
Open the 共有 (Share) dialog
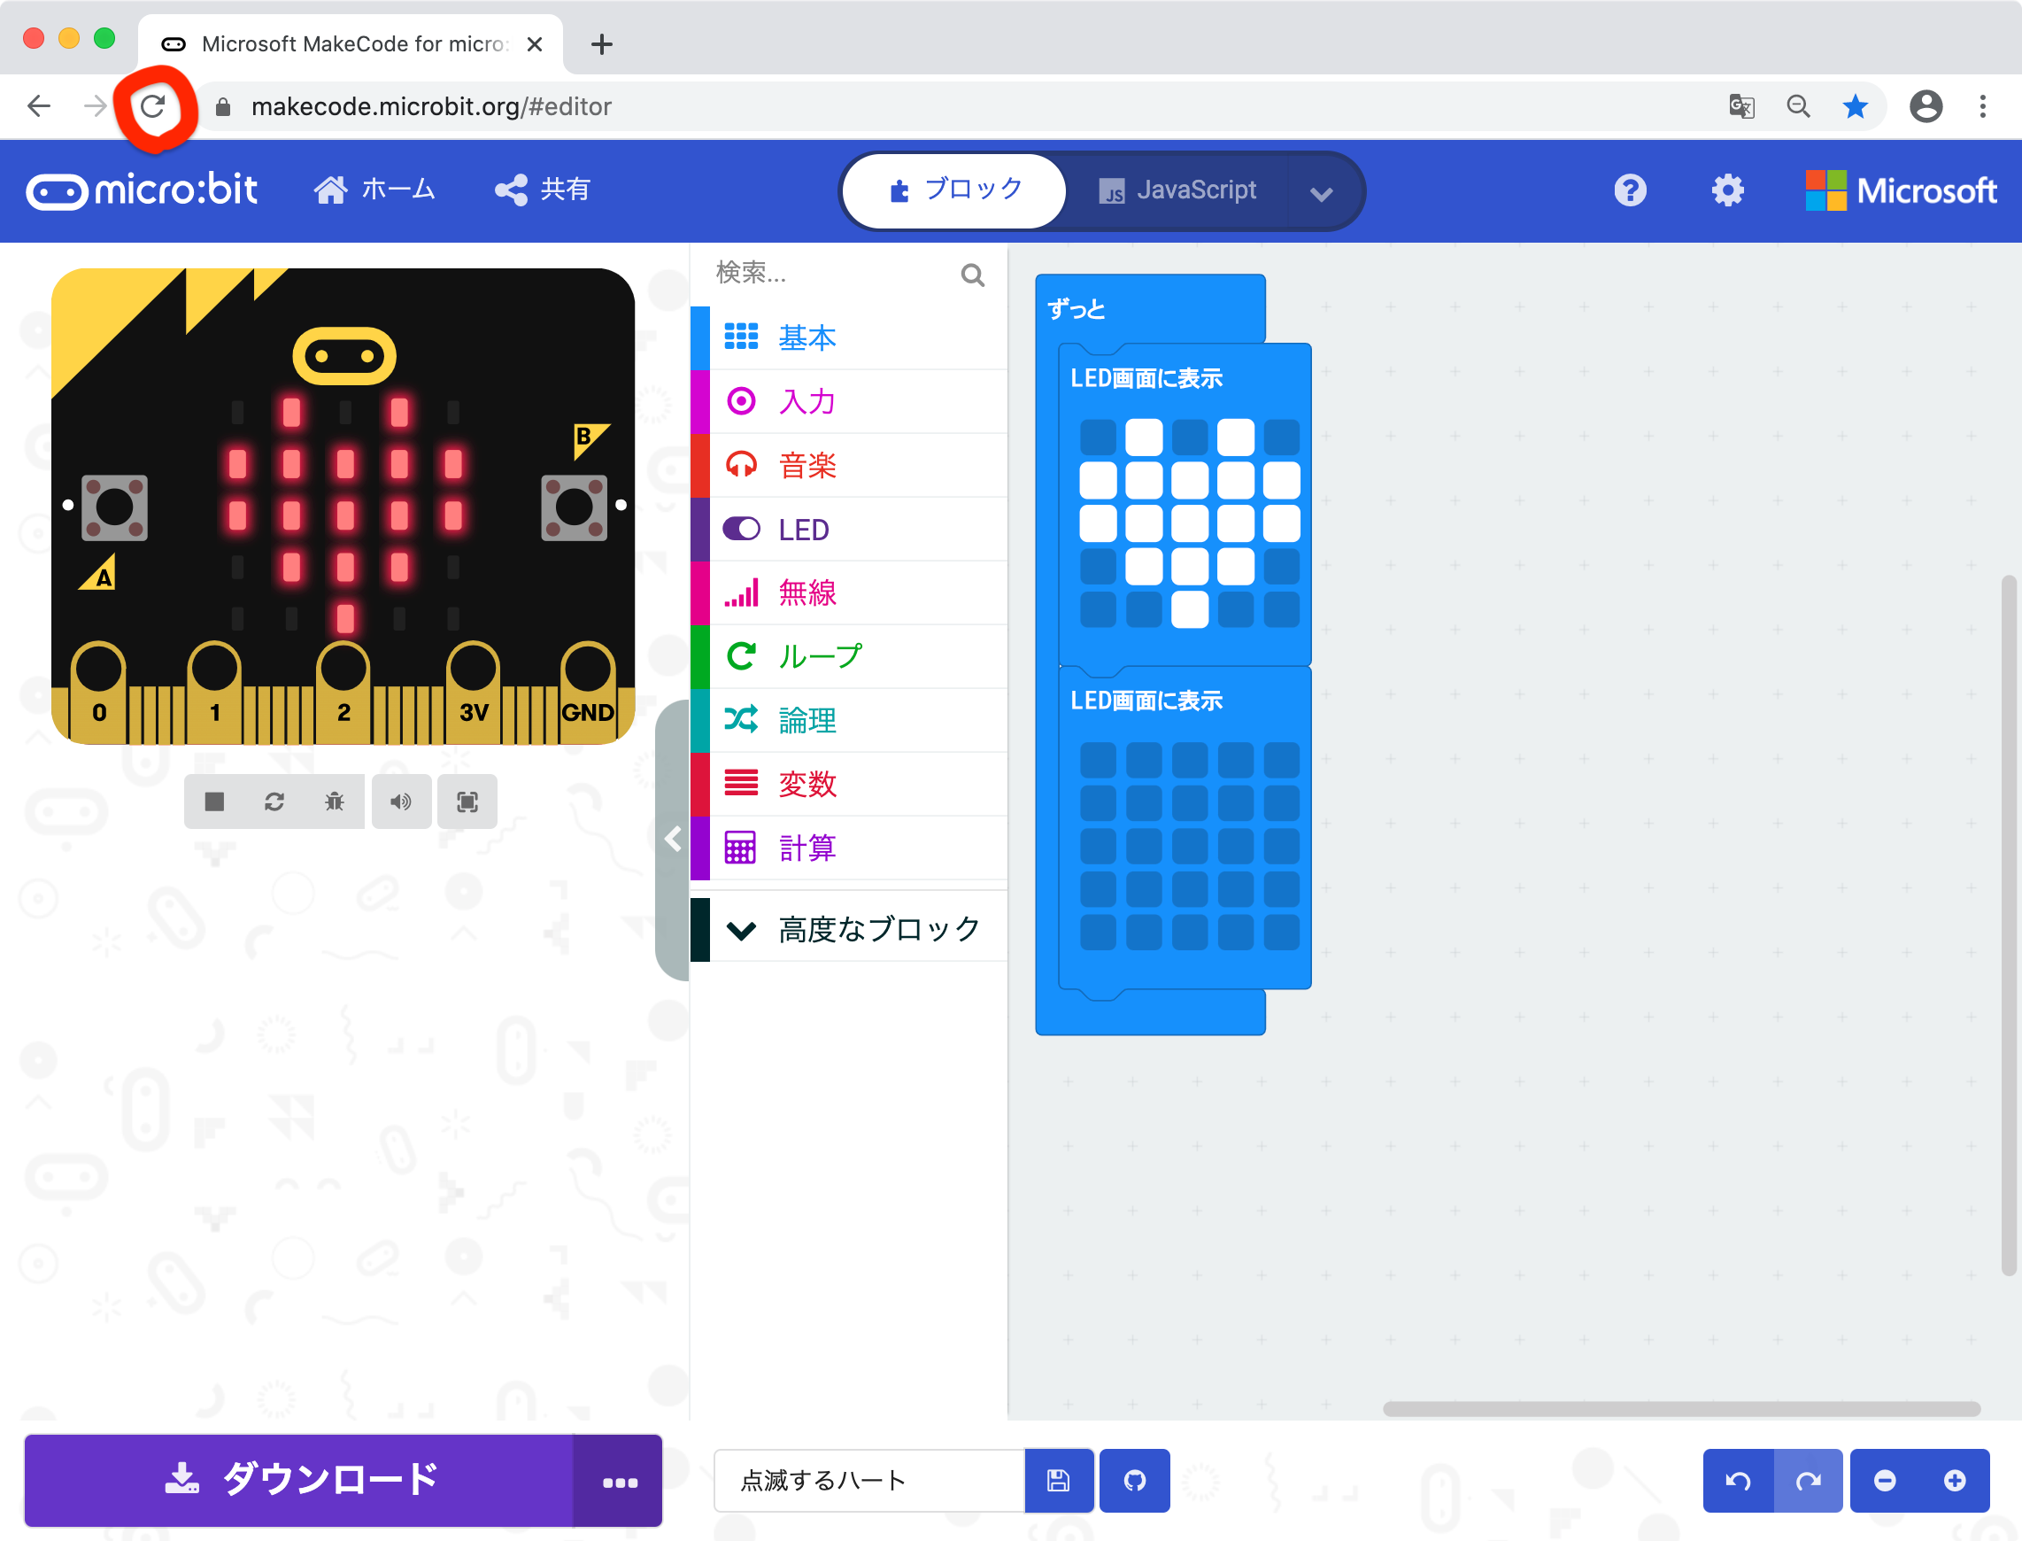click(x=542, y=190)
